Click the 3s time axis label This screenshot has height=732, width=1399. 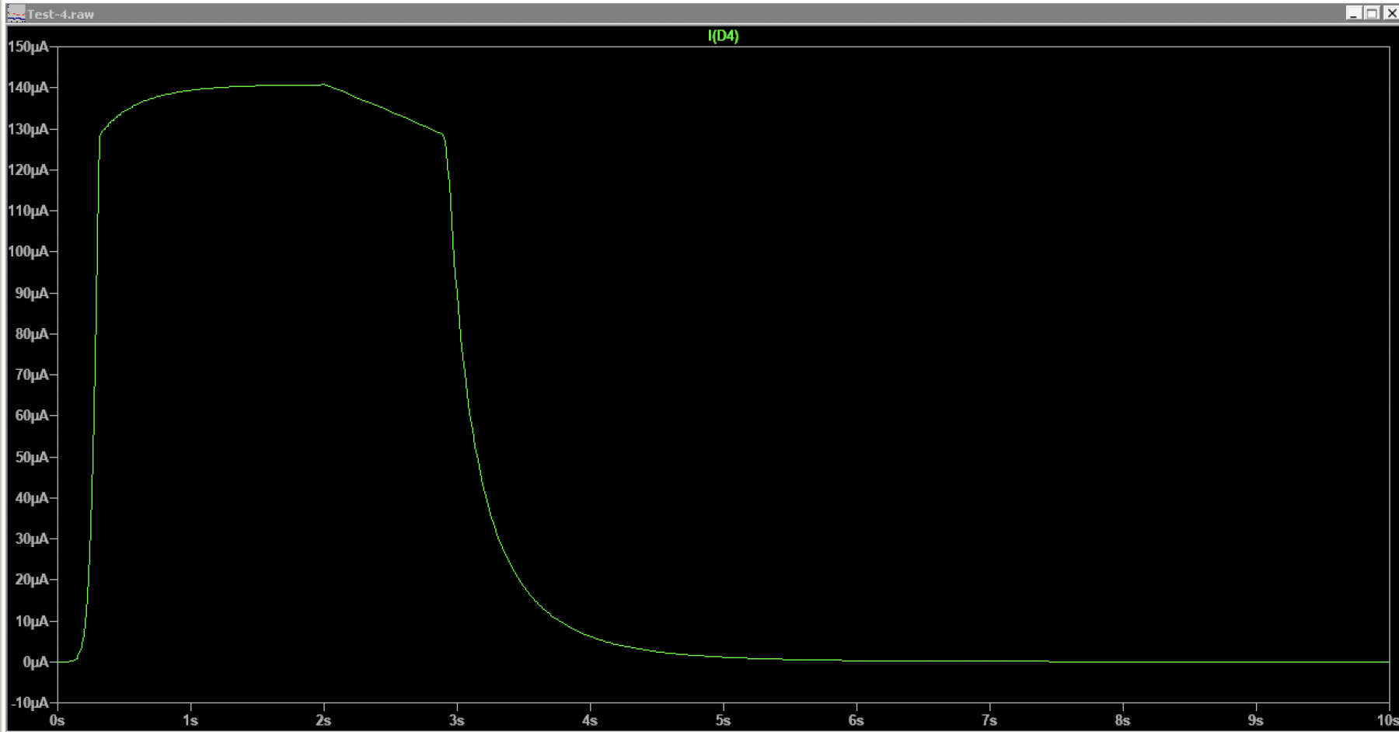[456, 721]
